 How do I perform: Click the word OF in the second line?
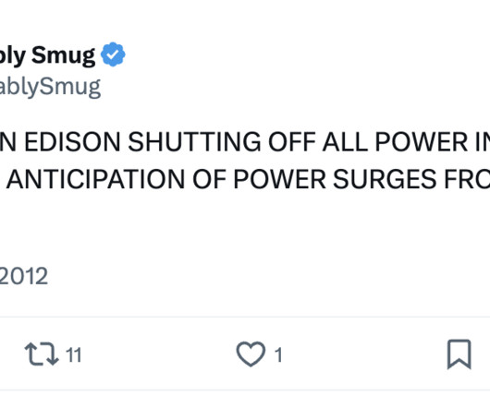click(x=209, y=180)
